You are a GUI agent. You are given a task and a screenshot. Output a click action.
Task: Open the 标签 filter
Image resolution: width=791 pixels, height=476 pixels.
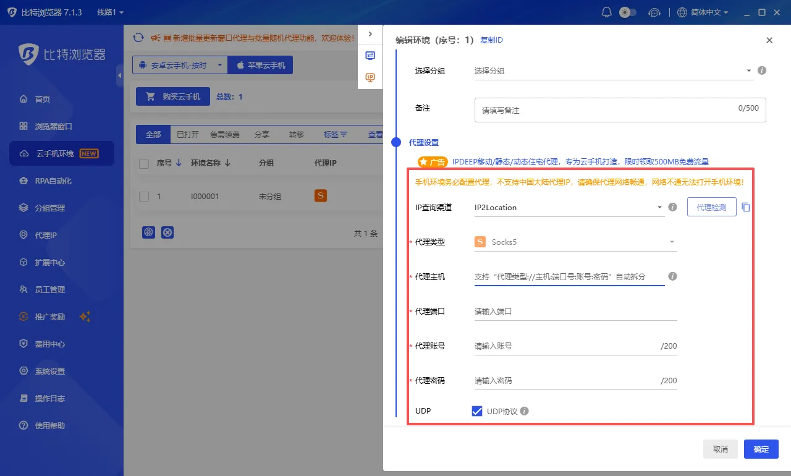tap(336, 134)
